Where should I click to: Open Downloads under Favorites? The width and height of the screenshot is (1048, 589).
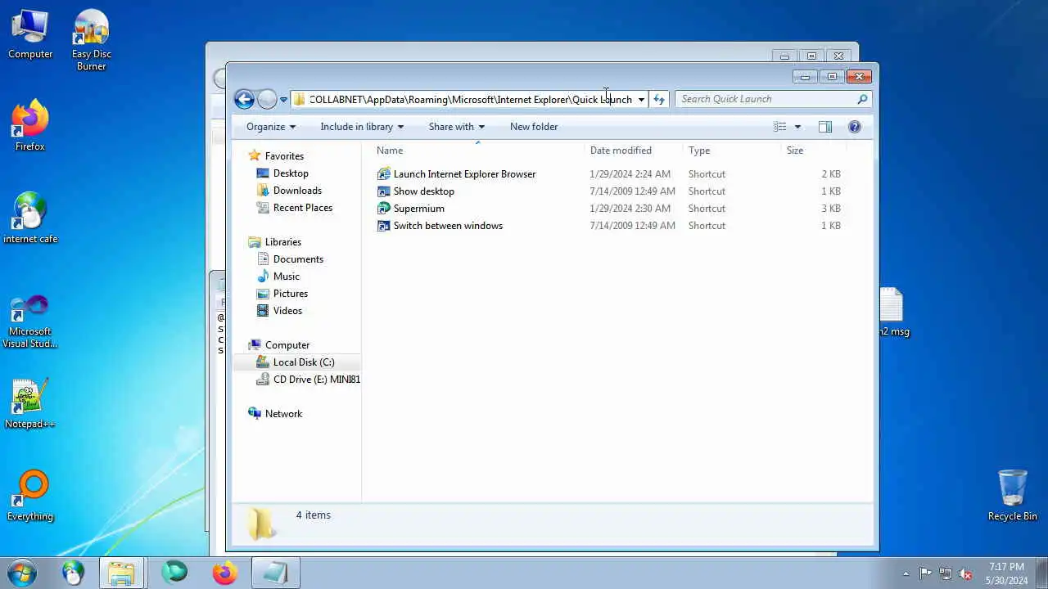(x=297, y=191)
